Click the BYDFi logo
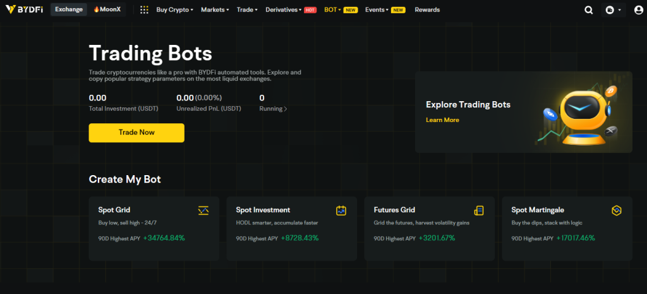The height and width of the screenshot is (294, 647). (24, 9)
